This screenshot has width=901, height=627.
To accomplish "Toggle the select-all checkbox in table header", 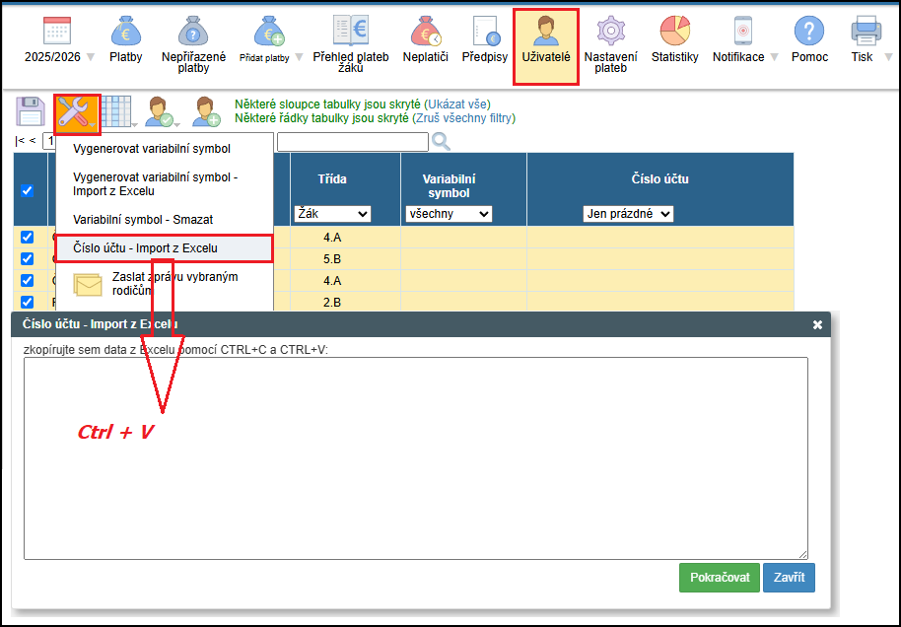I will [28, 191].
